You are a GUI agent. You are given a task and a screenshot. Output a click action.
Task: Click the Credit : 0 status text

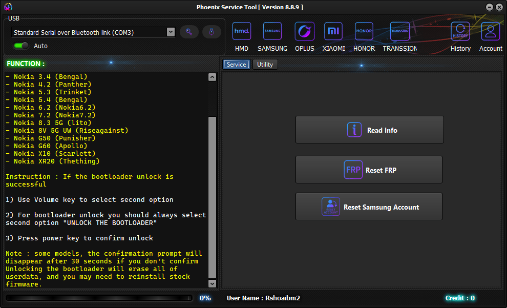(460, 298)
